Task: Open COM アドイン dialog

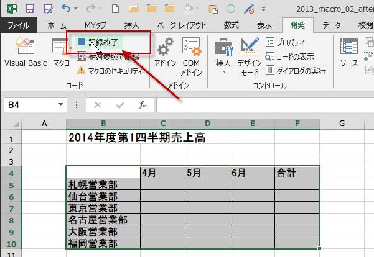Action: (191, 56)
